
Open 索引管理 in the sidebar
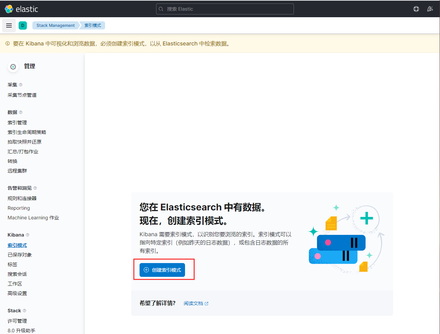tap(17, 123)
